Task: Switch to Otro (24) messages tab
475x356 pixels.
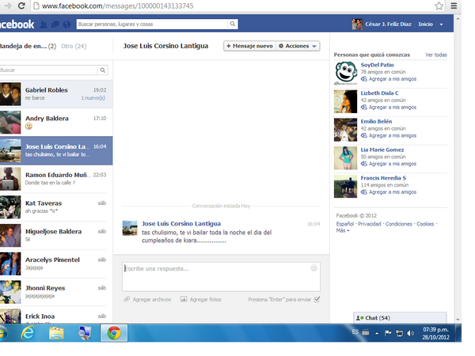Action: click(74, 47)
